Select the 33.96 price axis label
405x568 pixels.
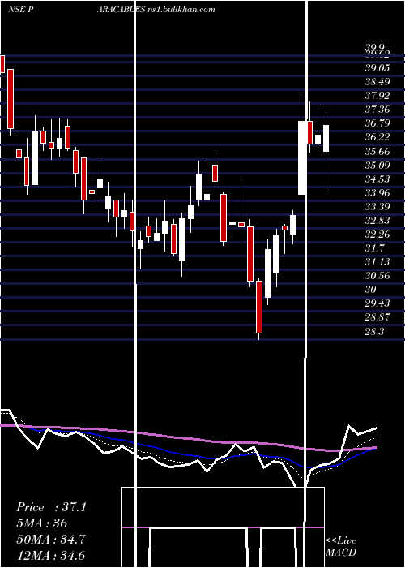(x=377, y=192)
